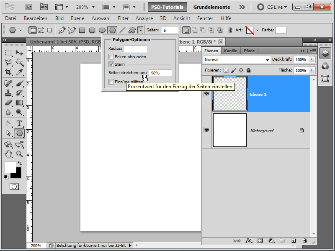Select the Healing Brush tool
Screen dimensions: 335x251
point(8,83)
